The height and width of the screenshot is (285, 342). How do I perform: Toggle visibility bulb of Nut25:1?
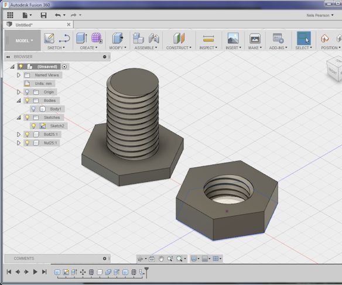[x=27, y=143]
